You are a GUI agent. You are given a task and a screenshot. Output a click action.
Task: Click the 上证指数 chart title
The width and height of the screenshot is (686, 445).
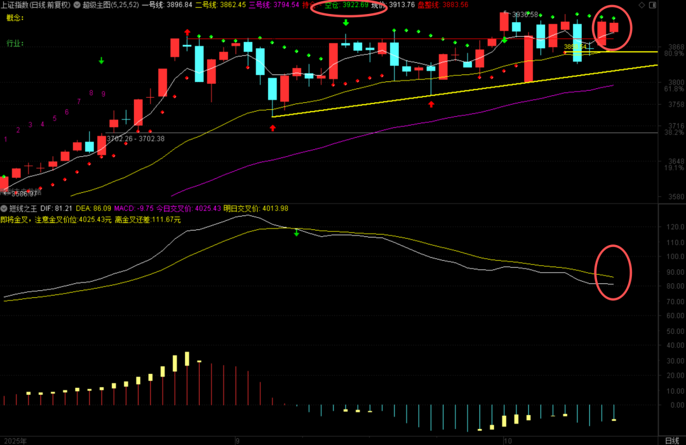[x=18, y=5]
